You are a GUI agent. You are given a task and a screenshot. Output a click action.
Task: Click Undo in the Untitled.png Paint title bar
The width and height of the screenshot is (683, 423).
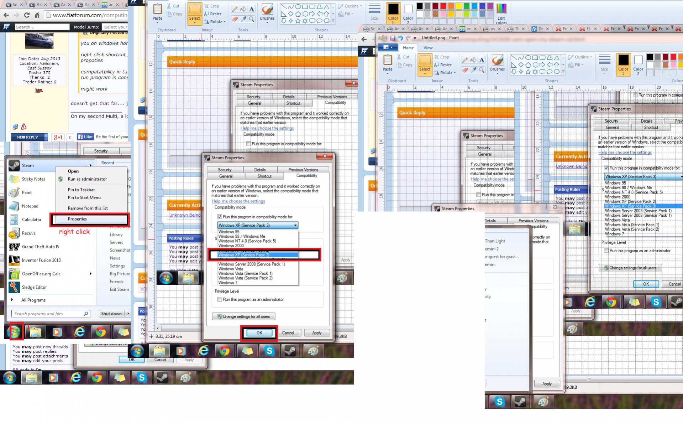400,38
